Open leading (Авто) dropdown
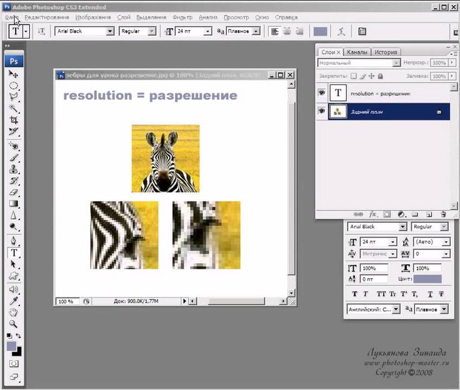 pos(446,242)
